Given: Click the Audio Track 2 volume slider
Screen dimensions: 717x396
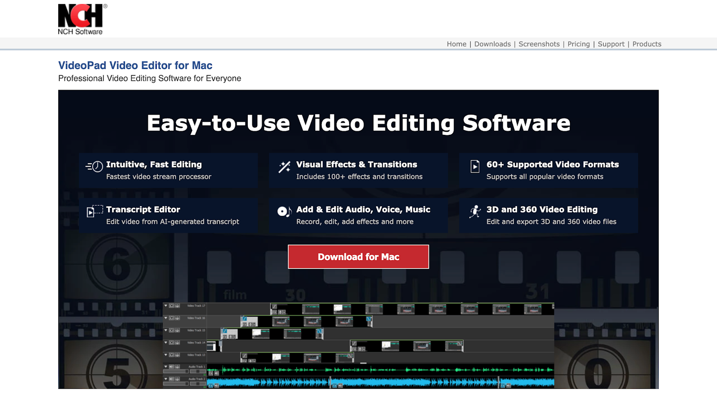Looking at the screenshot, I should [176, 384].
